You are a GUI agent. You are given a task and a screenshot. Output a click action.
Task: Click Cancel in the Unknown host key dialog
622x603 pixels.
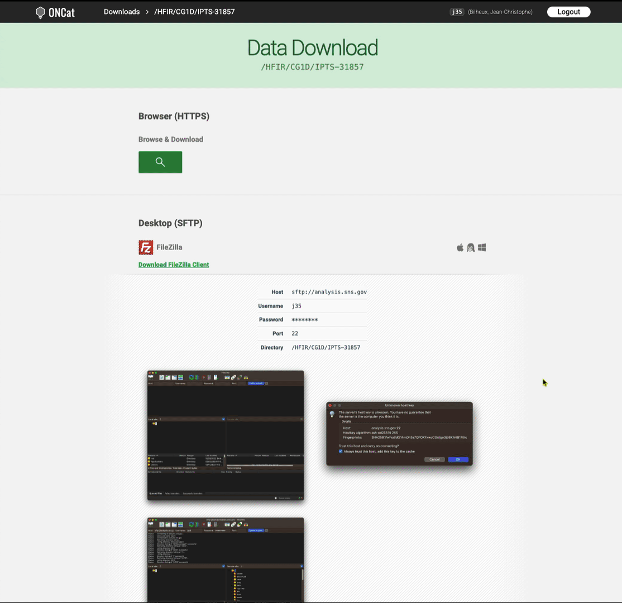pos(434,459)
